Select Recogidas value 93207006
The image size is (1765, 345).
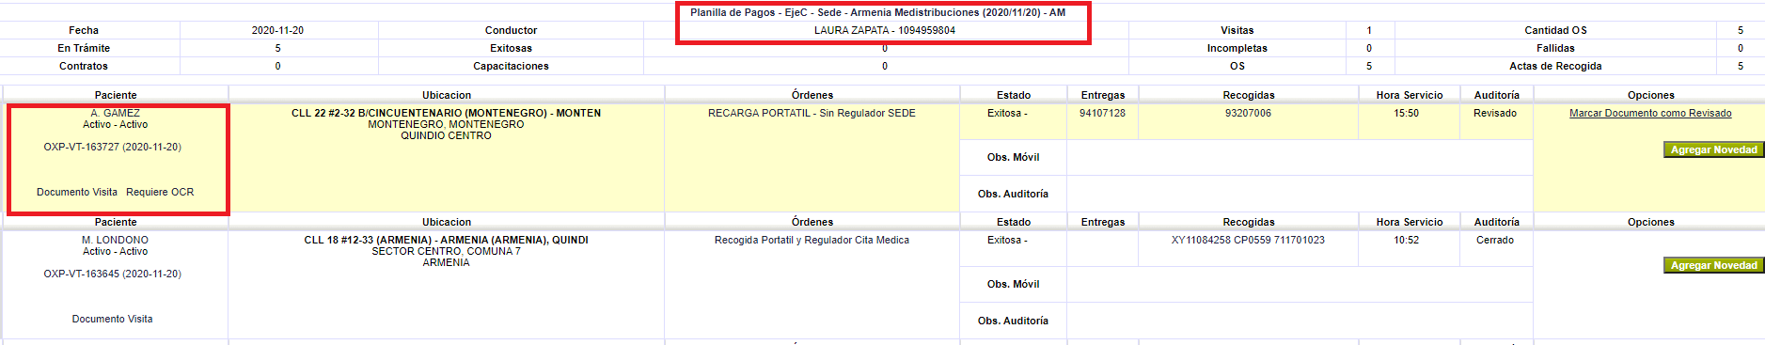(x=1248, y=113)
